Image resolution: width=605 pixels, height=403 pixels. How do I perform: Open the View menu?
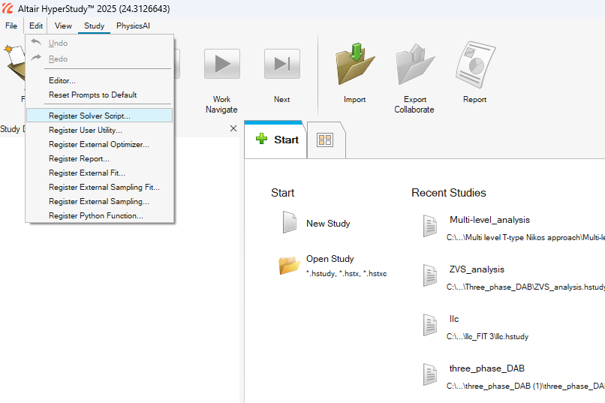(63, 26)
